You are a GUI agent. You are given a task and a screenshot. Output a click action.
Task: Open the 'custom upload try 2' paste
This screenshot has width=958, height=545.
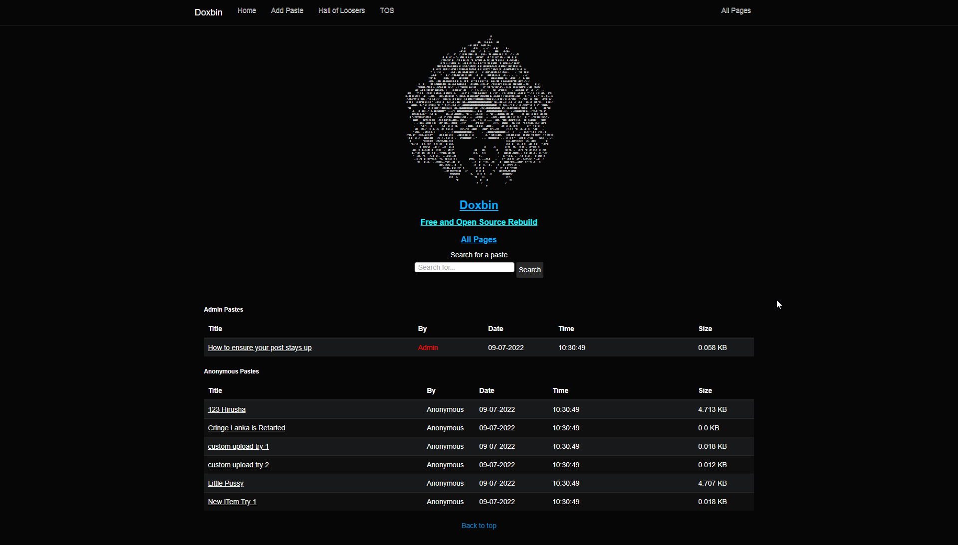[238, 464]
